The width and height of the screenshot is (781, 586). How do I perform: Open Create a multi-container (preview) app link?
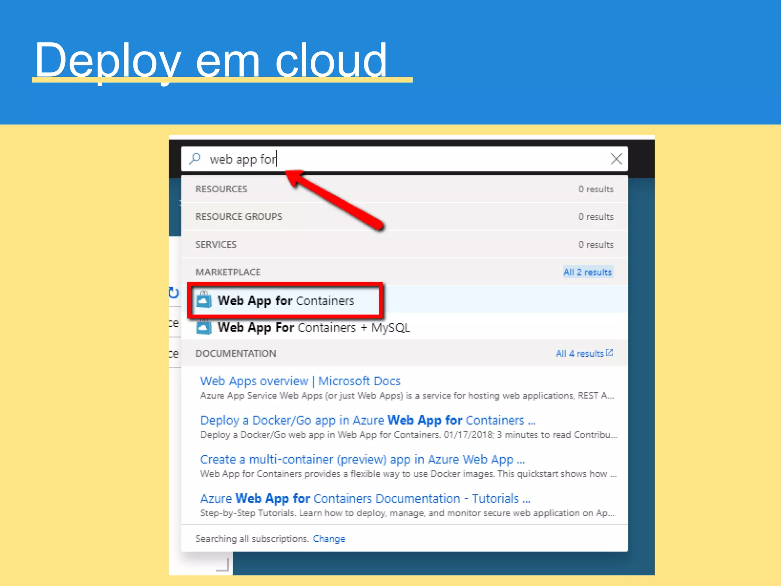click(x=362, y=459)
